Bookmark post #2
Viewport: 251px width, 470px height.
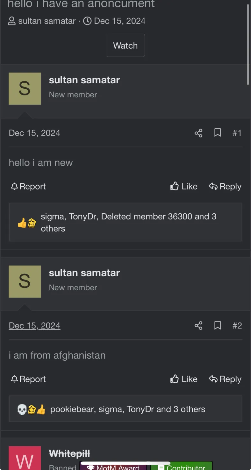point(218,325)
